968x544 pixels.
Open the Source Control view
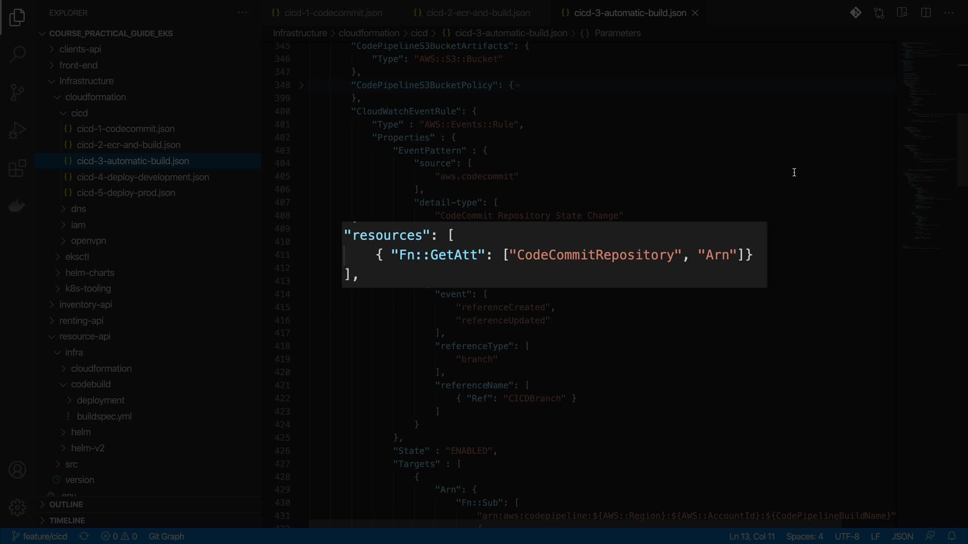17,92
